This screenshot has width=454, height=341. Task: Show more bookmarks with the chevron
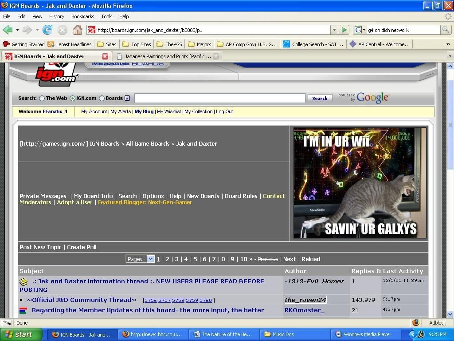click(x=448, y=44)
